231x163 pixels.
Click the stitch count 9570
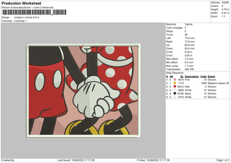[181, 80]
